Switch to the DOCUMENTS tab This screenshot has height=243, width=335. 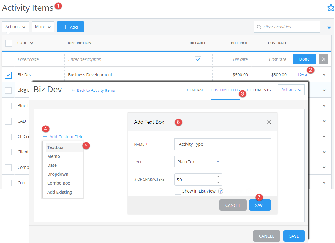pos(259,90)
